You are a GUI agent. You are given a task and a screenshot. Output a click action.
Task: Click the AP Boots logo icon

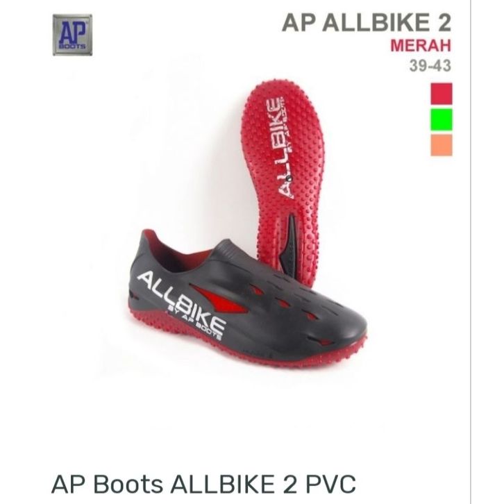(x=72, y=35)
